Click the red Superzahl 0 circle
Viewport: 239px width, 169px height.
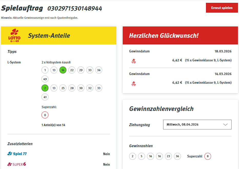45,115
